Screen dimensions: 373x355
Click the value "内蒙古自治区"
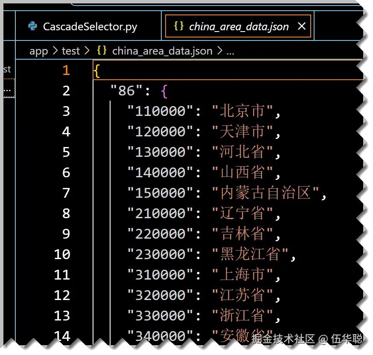coord(265,193)
